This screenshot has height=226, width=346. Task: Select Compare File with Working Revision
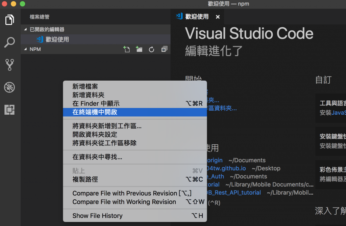click(135, 202)
